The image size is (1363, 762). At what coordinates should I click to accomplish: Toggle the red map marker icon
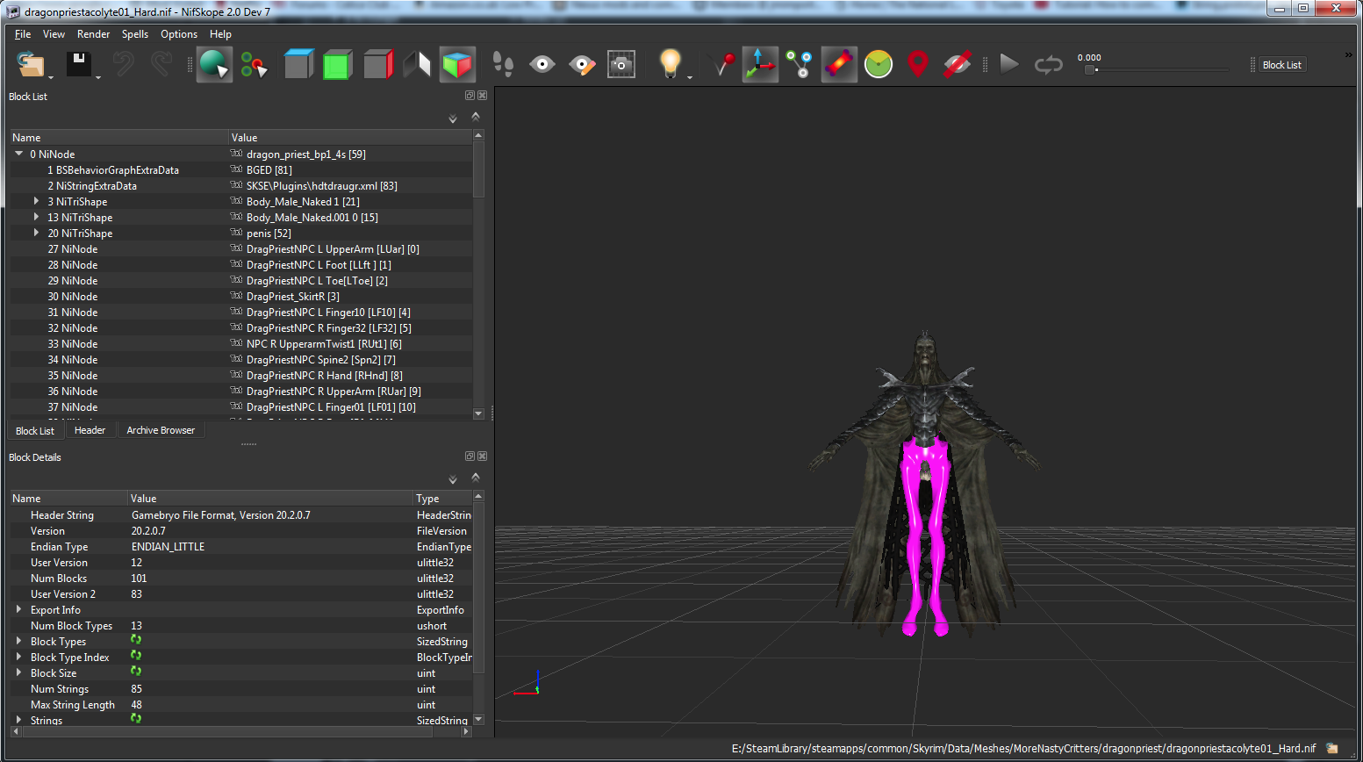point(918,64)
